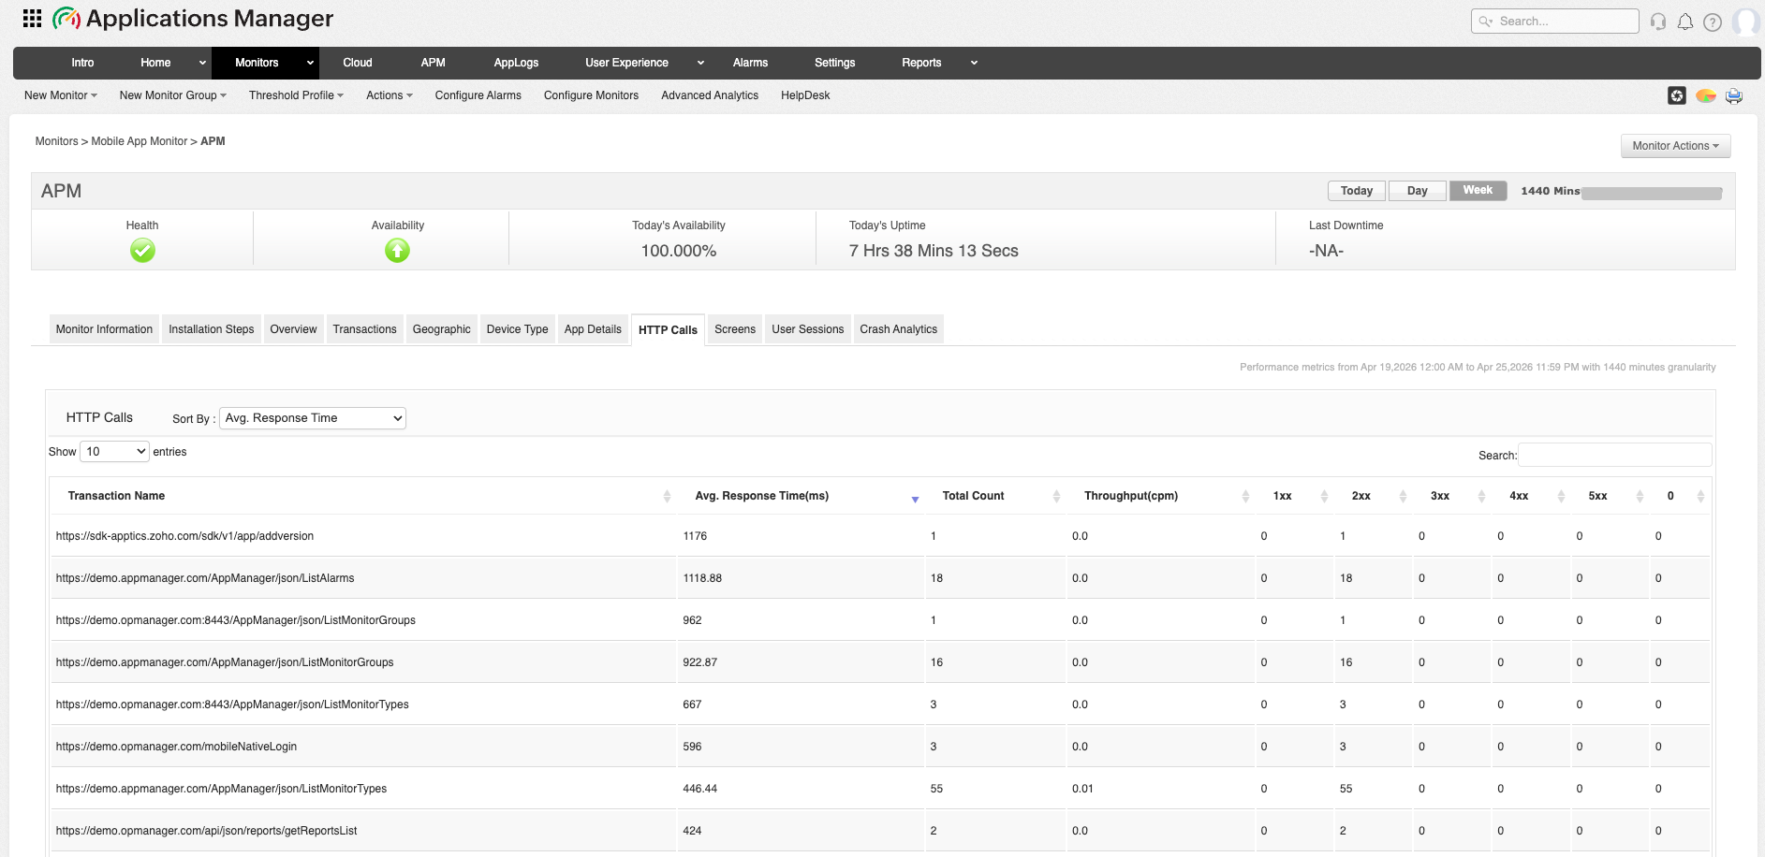Click the Applications Manager gauge logo

pyautogui.click(x=66, y=18)
